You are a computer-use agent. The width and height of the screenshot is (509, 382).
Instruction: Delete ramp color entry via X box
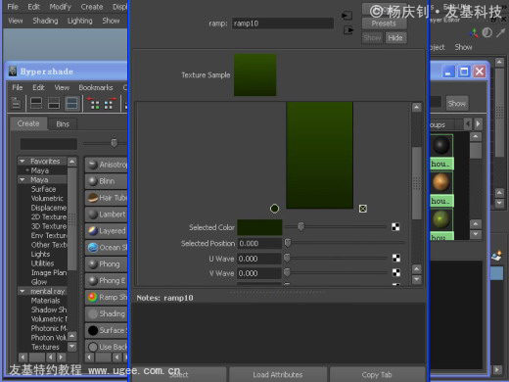pos(363,209)
